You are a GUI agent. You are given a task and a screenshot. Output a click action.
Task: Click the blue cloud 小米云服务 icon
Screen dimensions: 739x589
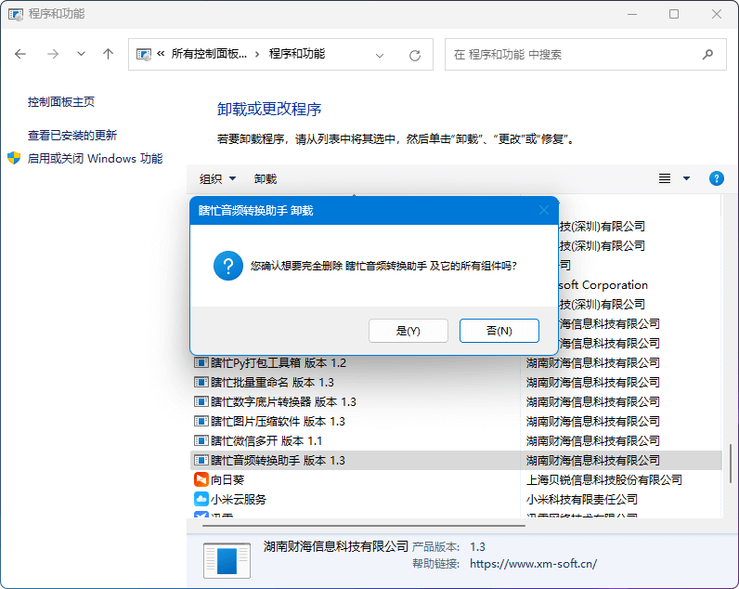tap(201, 499)
